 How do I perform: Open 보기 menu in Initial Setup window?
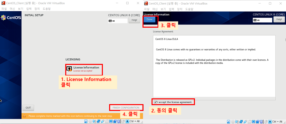(x=20, y=9)
